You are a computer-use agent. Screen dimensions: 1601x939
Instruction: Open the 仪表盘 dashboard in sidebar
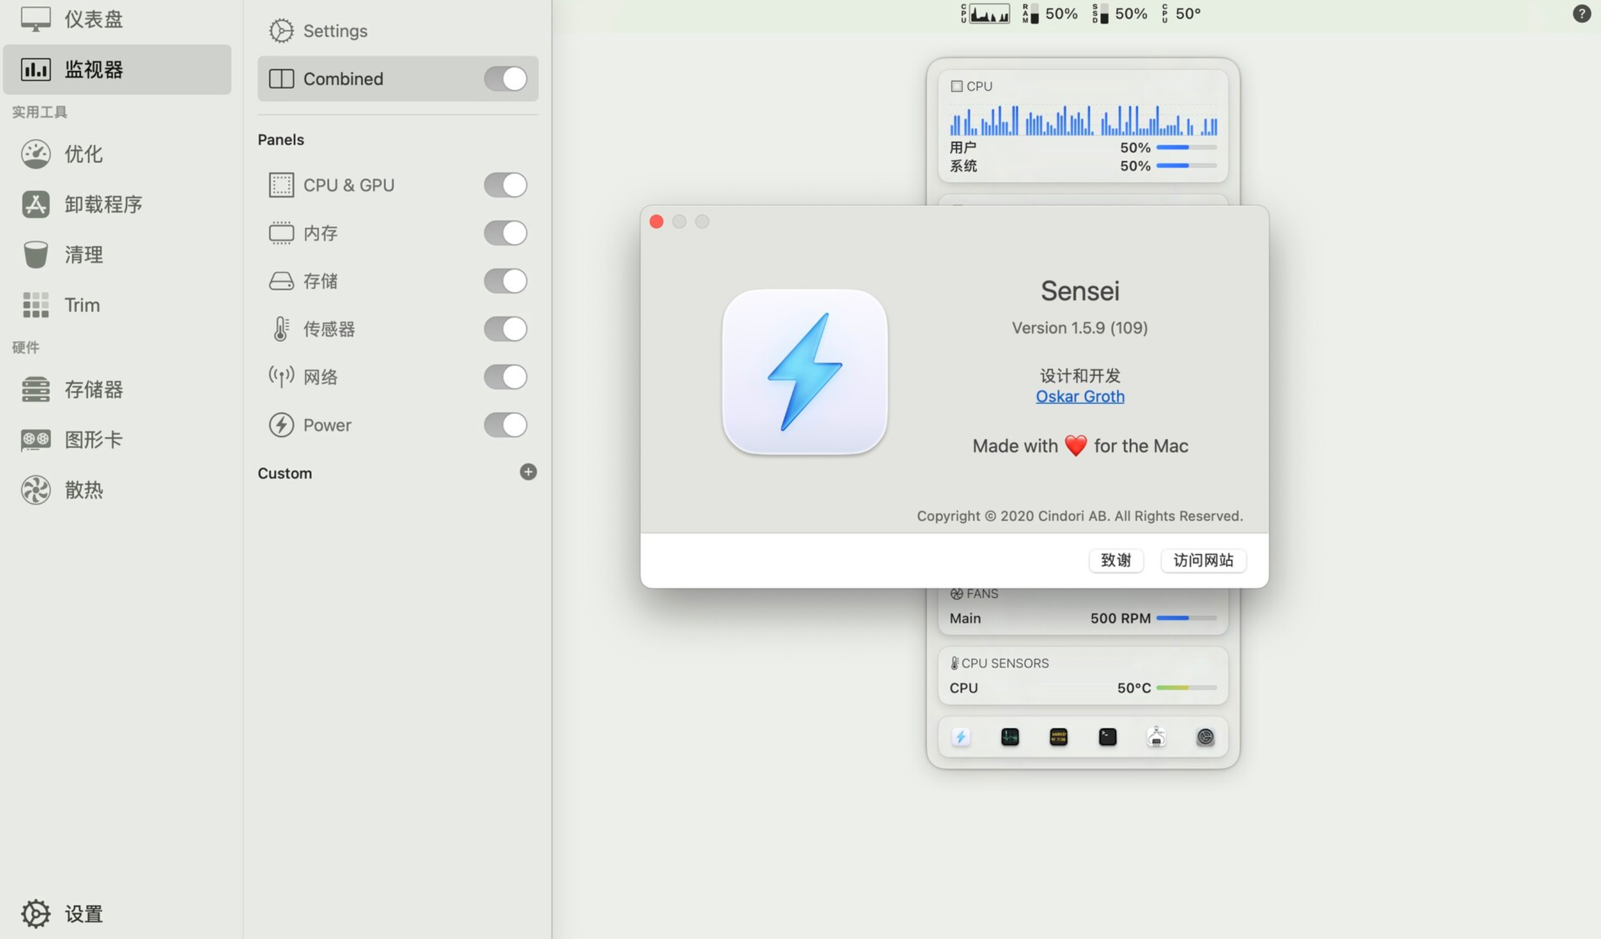point(117,19)
